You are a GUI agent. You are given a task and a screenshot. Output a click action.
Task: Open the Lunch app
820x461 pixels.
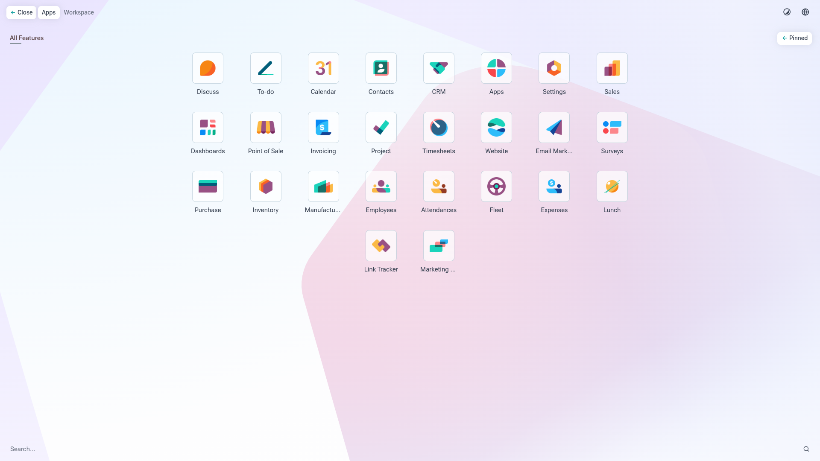pyautogui.click(x=612, y=187)
